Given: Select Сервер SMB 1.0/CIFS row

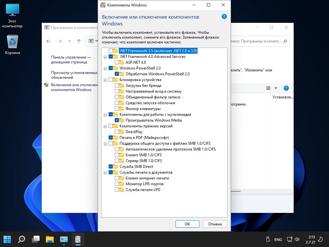Looking at the screenshot, I should (144, 161).
